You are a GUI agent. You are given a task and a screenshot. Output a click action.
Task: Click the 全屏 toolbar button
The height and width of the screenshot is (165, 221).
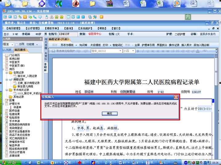pos(137,45)
